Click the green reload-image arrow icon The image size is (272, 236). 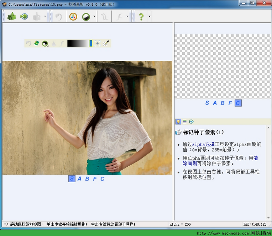[24, 16]
